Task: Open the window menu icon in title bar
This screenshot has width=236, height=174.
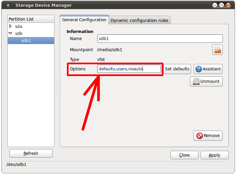Action: 8,5
